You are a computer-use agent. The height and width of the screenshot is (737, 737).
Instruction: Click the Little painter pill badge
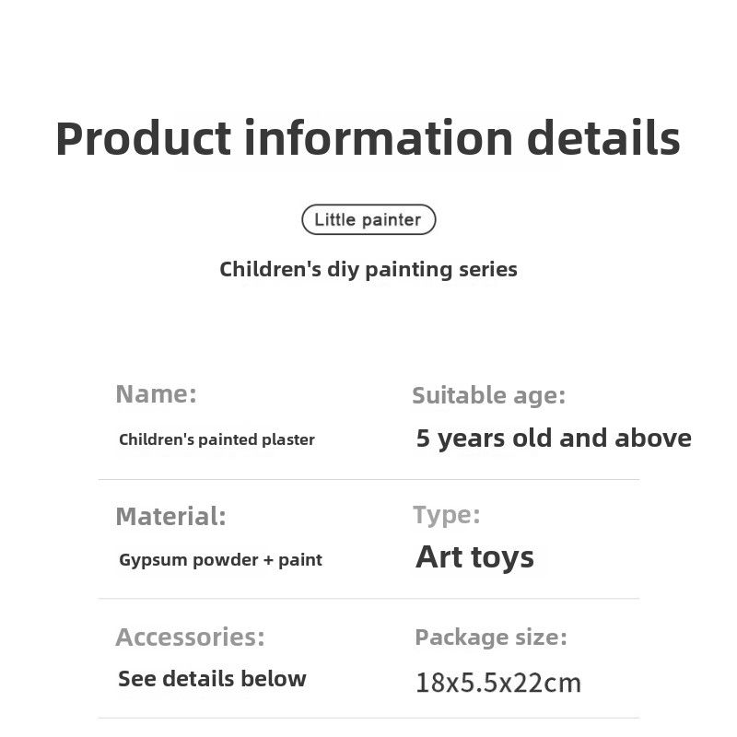(368, 220)
